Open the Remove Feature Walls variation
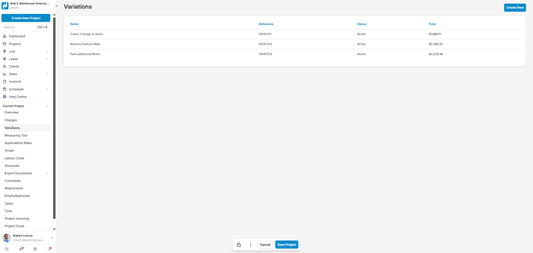The image size is (533, 253). 85,44
